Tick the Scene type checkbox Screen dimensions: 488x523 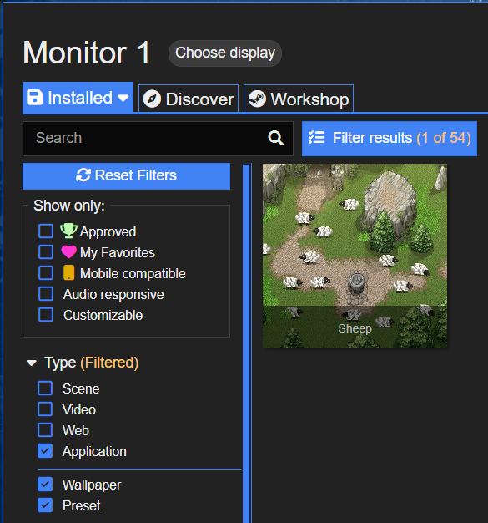(45, 388)
